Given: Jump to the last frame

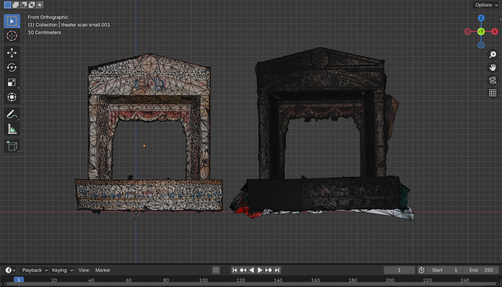Looking at the screenshot, I should (x=277, y=270).
